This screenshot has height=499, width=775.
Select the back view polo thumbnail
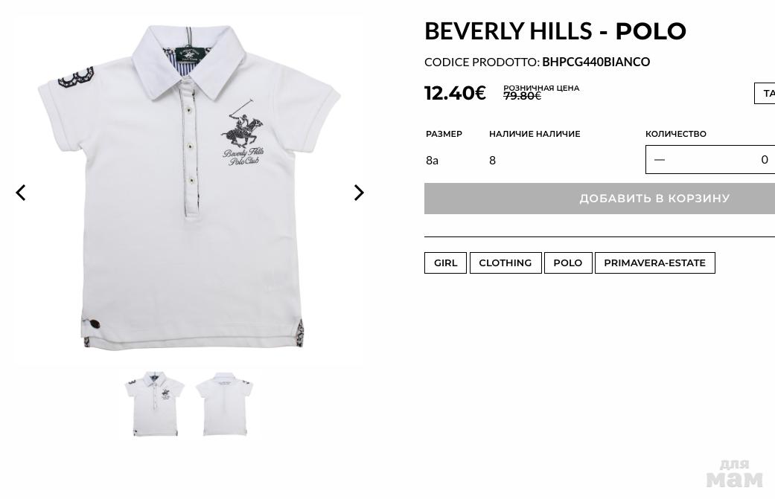(x=224, y=404)
